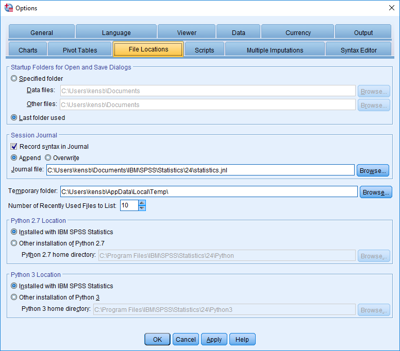Image resolution: width=400 pixels, height=351 pixels.
Task: Go to the Pivot Tables tab
Action: [80, 50]
